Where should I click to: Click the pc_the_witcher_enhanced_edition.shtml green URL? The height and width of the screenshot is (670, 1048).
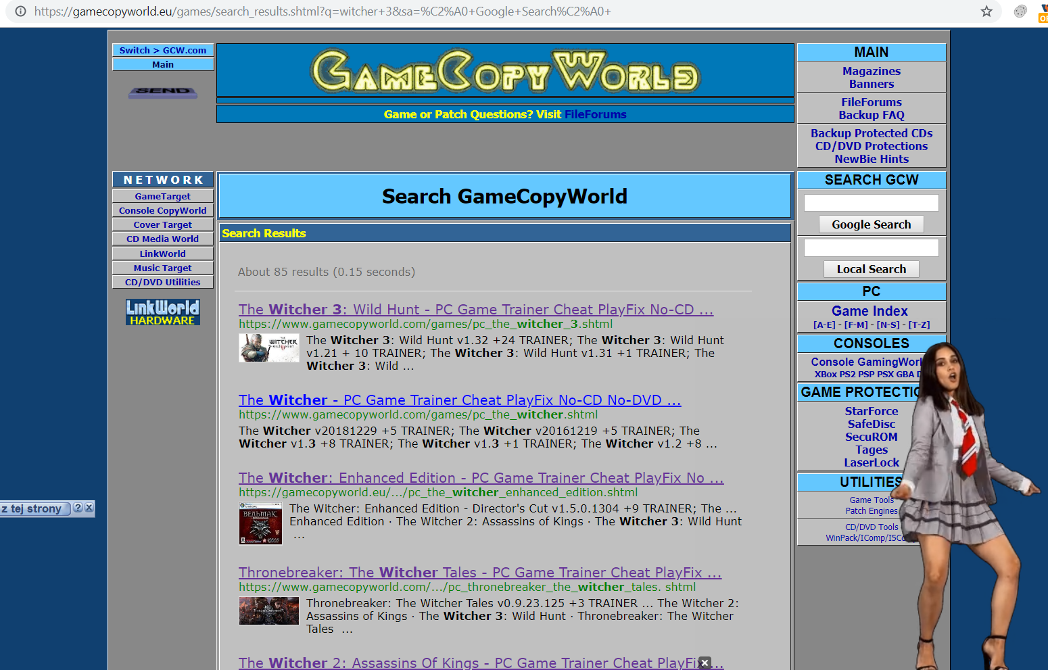coord(438,492)
